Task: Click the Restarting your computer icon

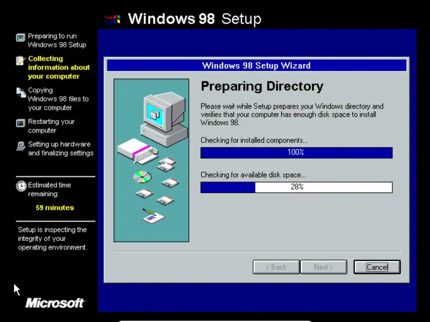Action: [x=21, y=124]
